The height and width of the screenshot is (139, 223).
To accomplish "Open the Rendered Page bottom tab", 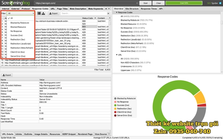I will (x=85, y=134).
